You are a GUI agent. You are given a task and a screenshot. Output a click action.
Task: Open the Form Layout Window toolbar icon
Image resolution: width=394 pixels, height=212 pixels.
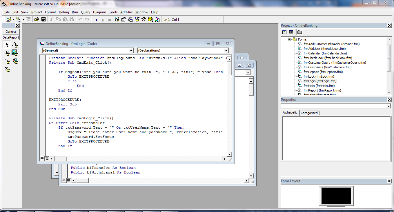pyautogui.click(x=130, y=19)
